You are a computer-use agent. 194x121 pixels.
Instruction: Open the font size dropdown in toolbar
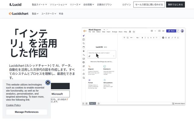click(138, 38)
